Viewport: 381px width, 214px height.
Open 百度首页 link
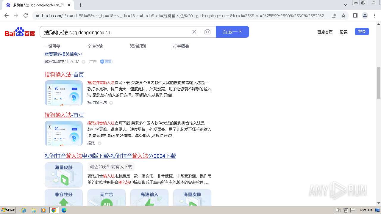tap(325, 32)
